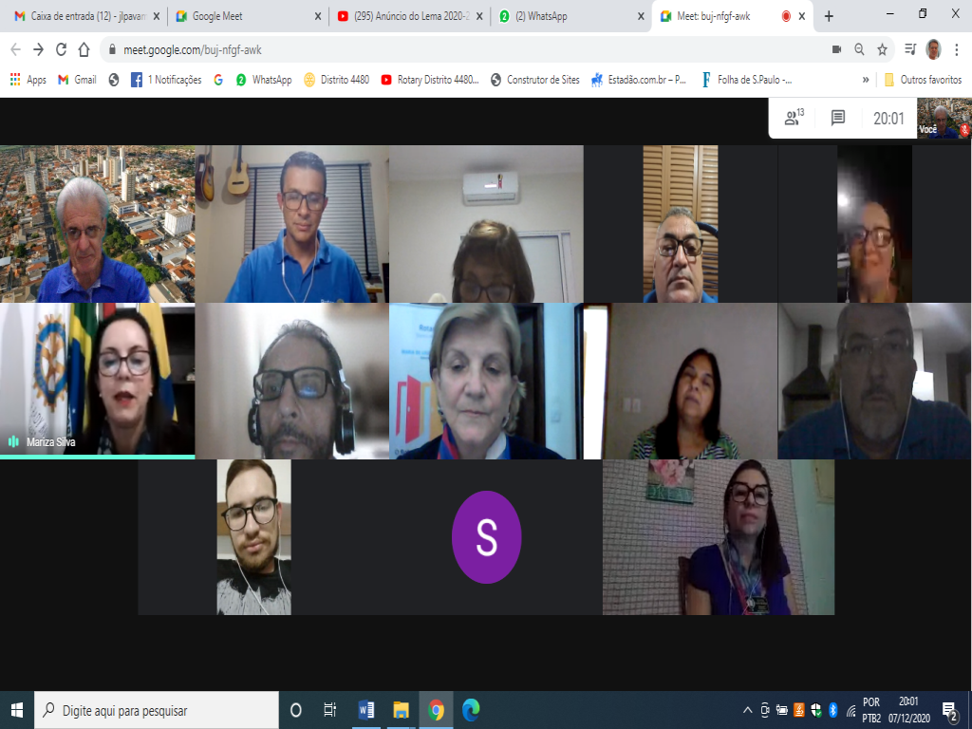
Task: Bookmark this page with the star icon
Action: 882,49
